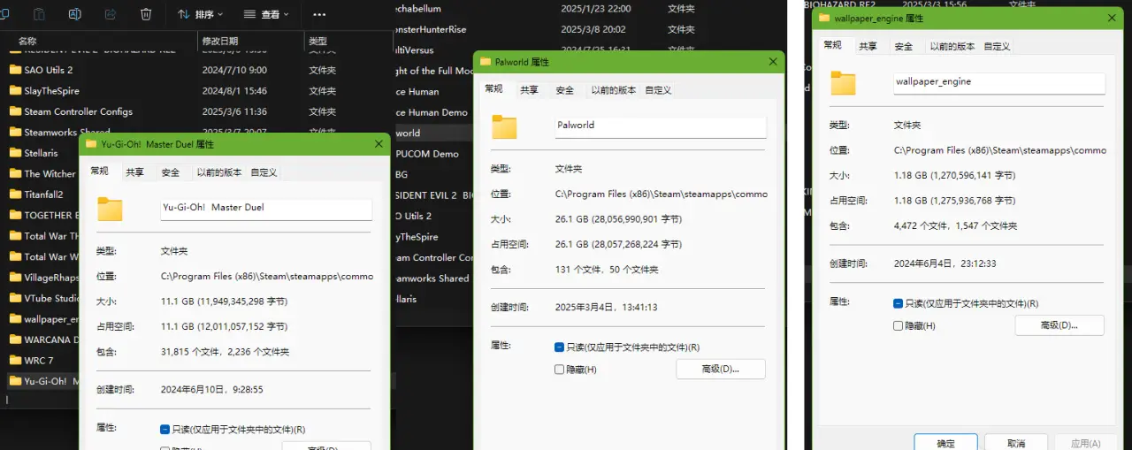The height and width of the screenshot is (450, 1132).
Task: Click the Share icon in the toolbar
Action: click(x=111, y=14)
